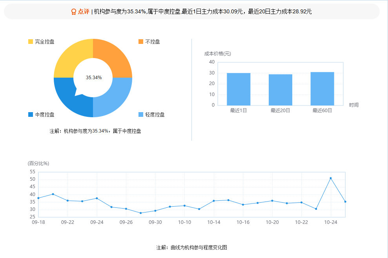Click the 10-10 date label

(185, 222)
